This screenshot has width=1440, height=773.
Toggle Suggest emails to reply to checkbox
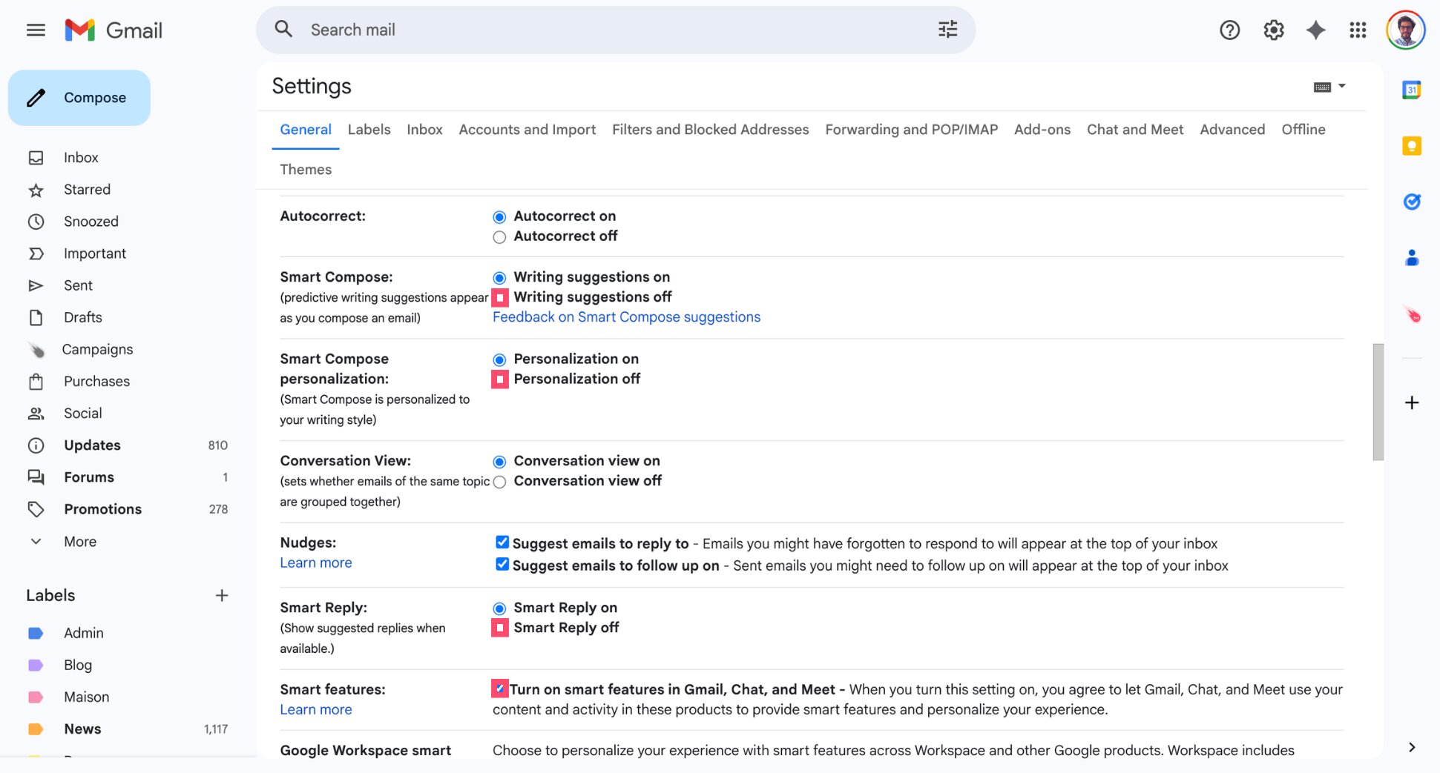[502, 543]
